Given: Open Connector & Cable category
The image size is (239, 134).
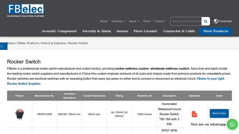Looking at the screenshot, I should point(179,31).
